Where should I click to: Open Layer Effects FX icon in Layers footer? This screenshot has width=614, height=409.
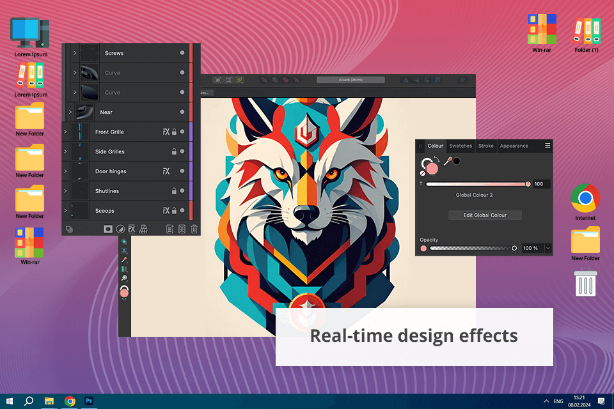coord(132,229)
